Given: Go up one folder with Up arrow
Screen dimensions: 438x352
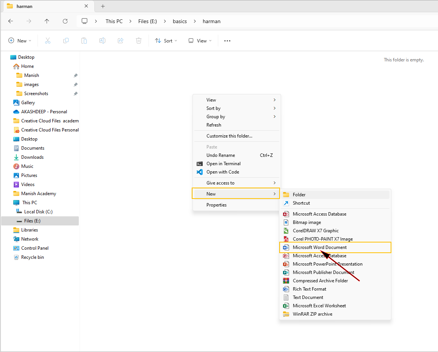Looking at the screenshot, I should click(x=47, y=21).
